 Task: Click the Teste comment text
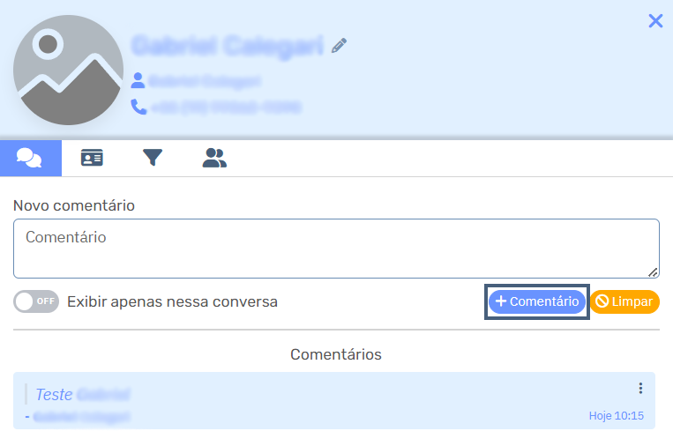pyautogui.click(x=54, y=395)
